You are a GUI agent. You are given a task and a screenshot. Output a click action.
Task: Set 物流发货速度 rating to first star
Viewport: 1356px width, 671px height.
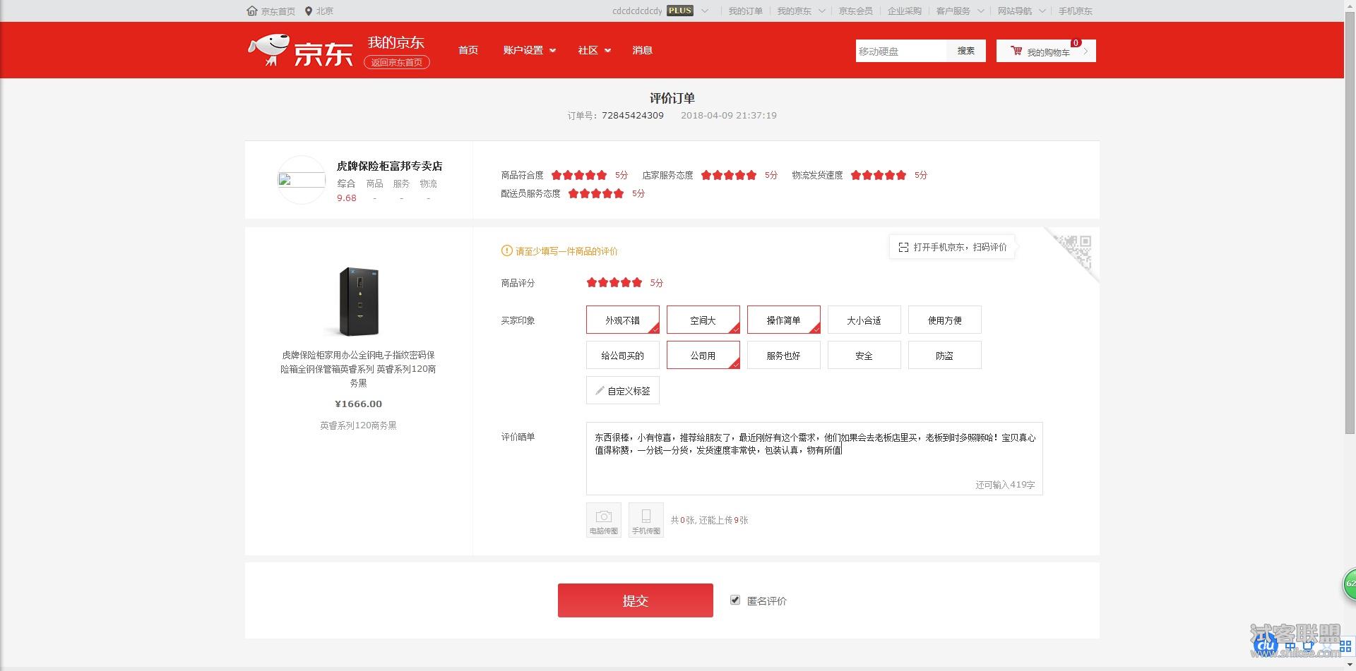coord(856,175)
